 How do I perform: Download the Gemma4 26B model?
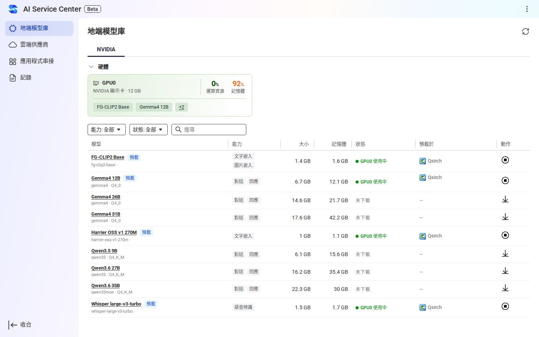coord(505,199)
